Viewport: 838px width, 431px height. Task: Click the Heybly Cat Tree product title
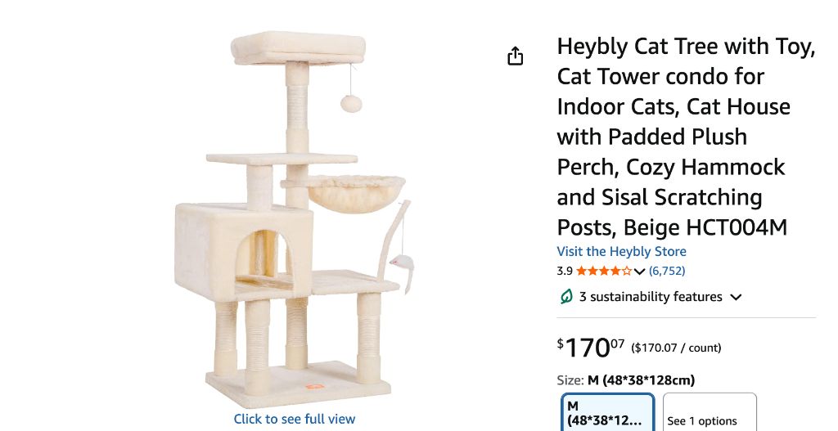click(686, 137)
